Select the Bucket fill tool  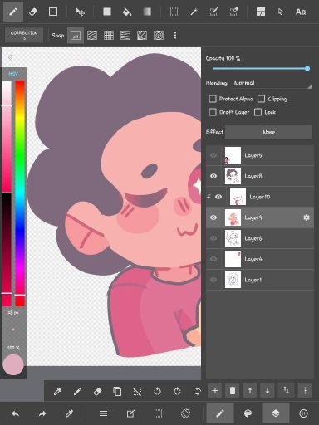[x=127, y=12]
